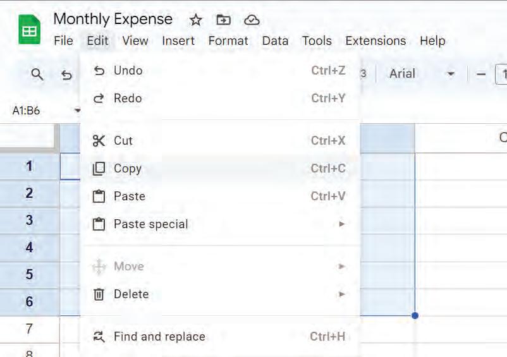The image size is (507, 357).
Task: Choose Copy in the Edit menu
Action: pyautogui.click(x=127, y=169)
